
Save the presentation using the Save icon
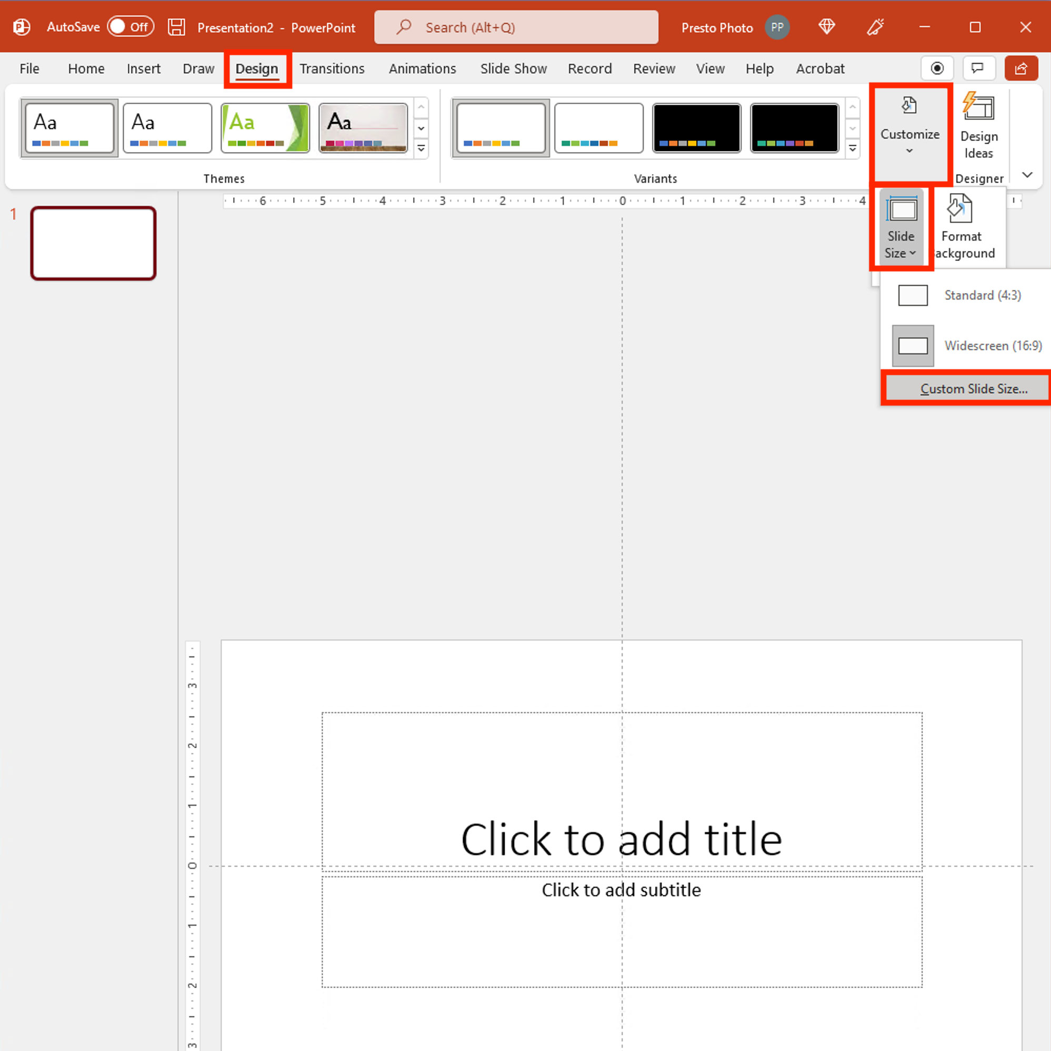point(176,27)
